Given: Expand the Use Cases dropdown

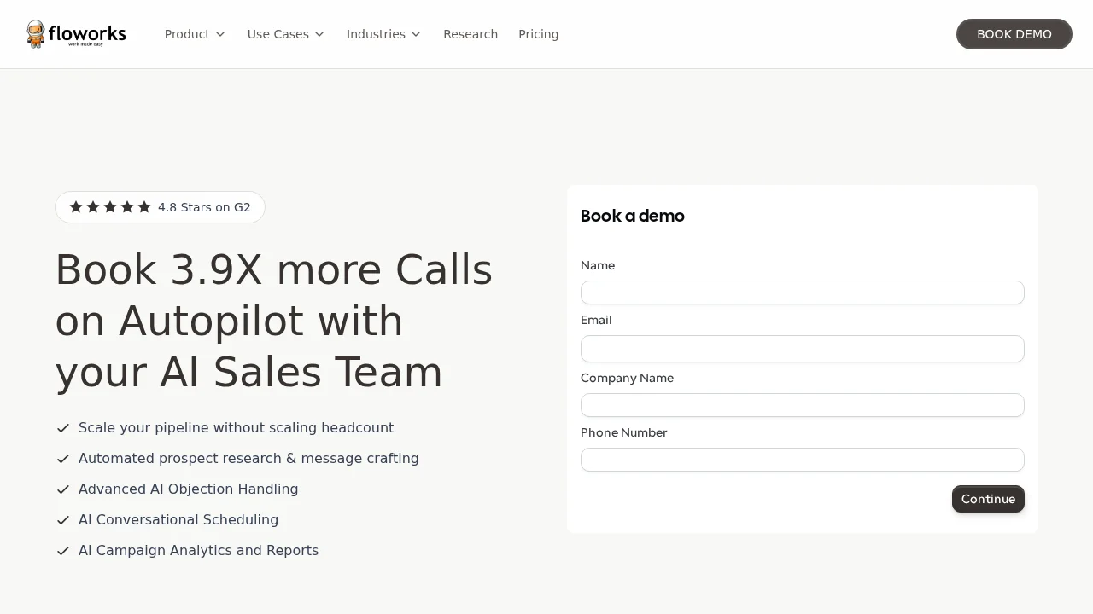Looking at the screenshot, I should (285, 34).
